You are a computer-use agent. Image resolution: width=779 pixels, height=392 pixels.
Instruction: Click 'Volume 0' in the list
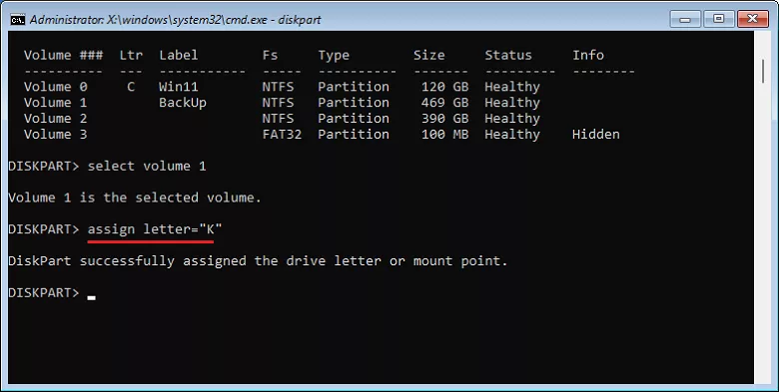56,87
